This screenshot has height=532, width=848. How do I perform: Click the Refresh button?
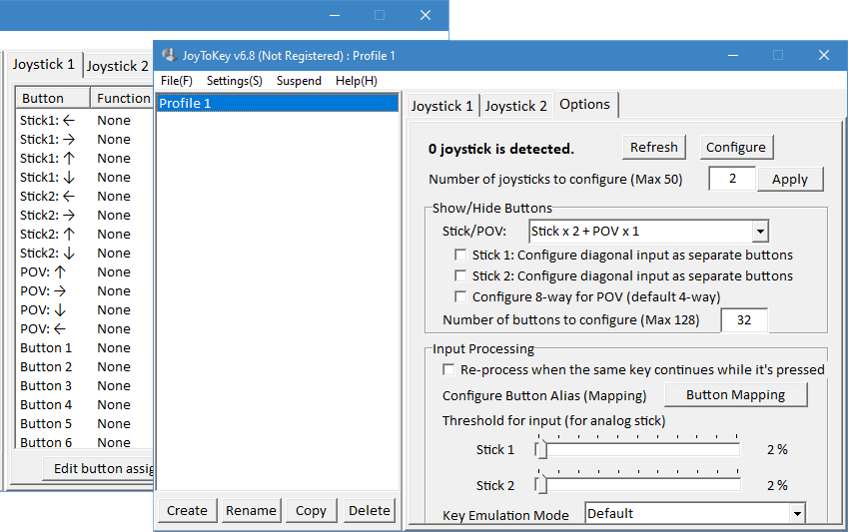pyautogui.click(x=654, y=147)
